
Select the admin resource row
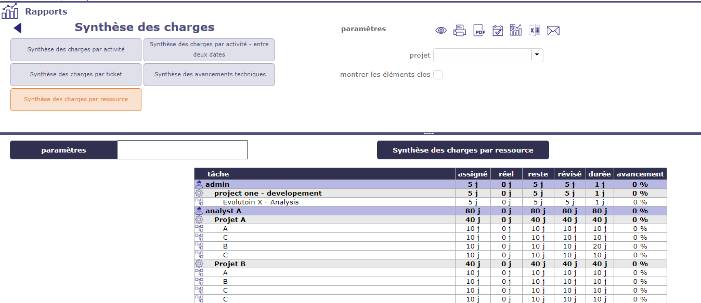coord(430,184)
